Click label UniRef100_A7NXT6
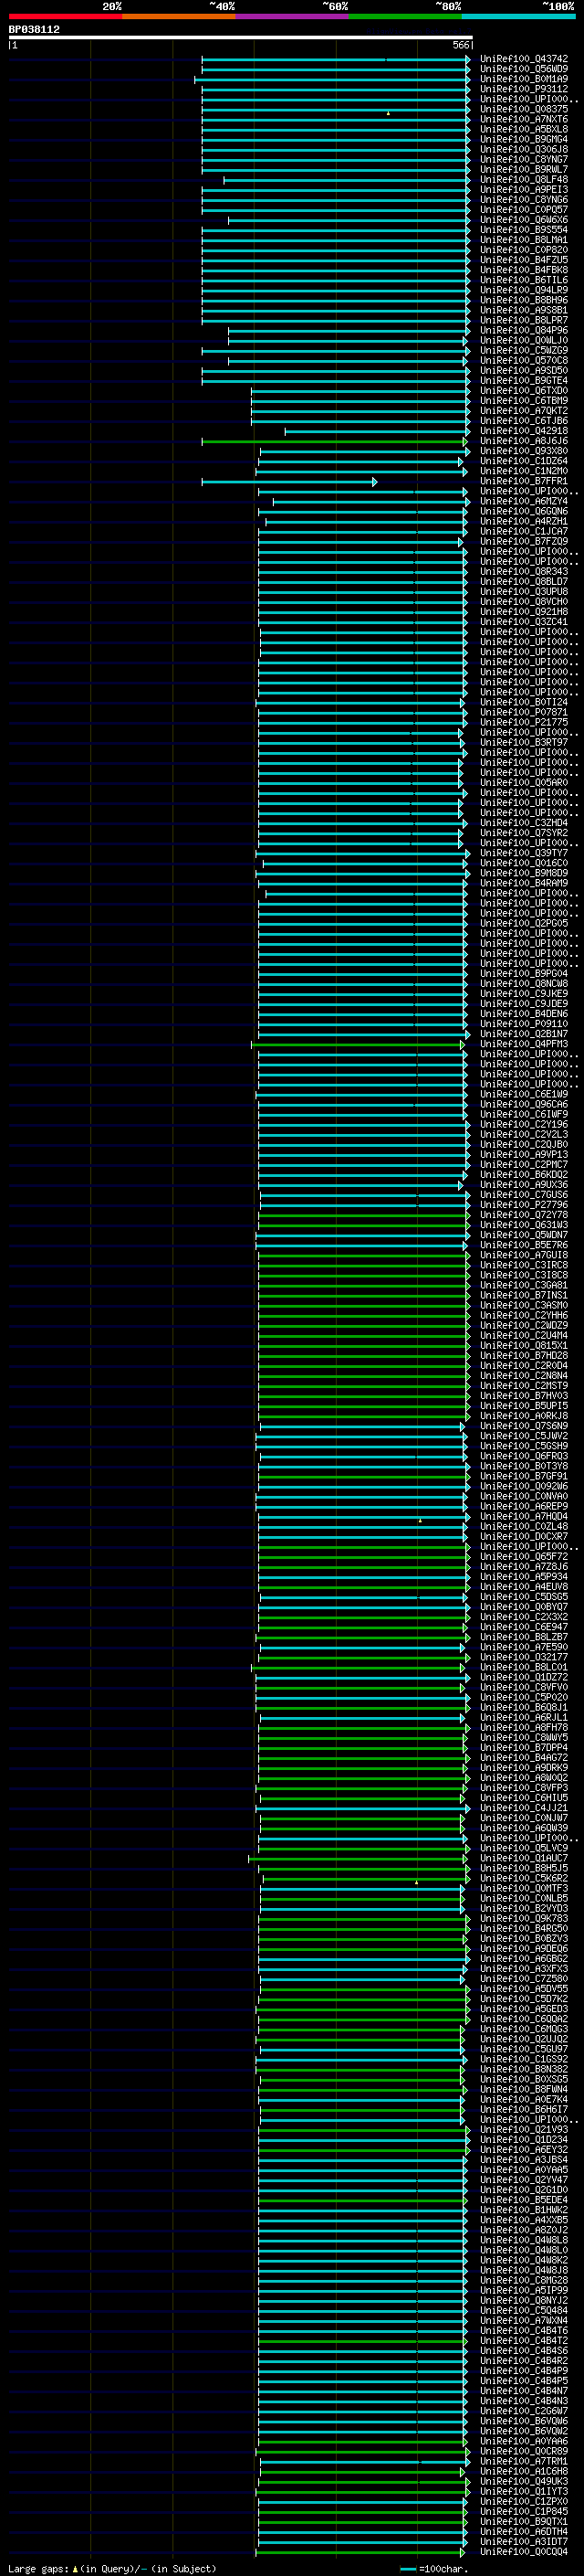The width and height of the screenshot is (584, 2576). click(524, 119)
